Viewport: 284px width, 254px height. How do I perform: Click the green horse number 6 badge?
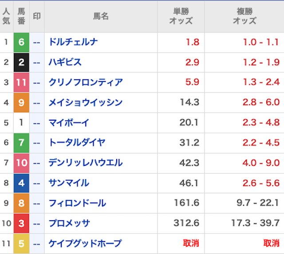pyautogui.click(x=21, y=43)
